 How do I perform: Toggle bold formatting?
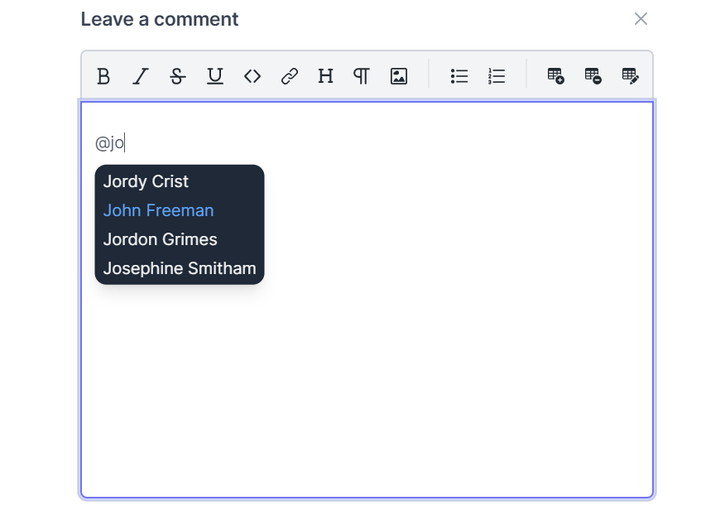tap(103, 76)
